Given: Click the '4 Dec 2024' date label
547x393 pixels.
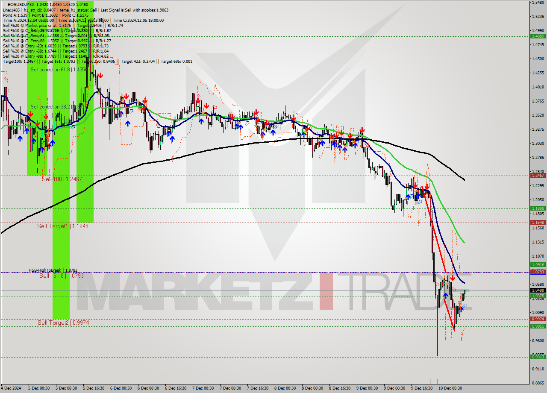Looking at the screenshot, I should (10, 388).
